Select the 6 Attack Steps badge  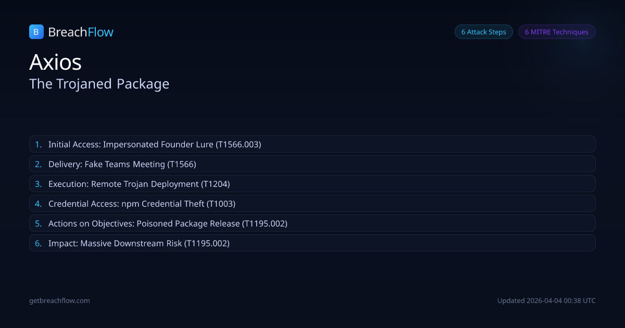[x=483, y=32]
